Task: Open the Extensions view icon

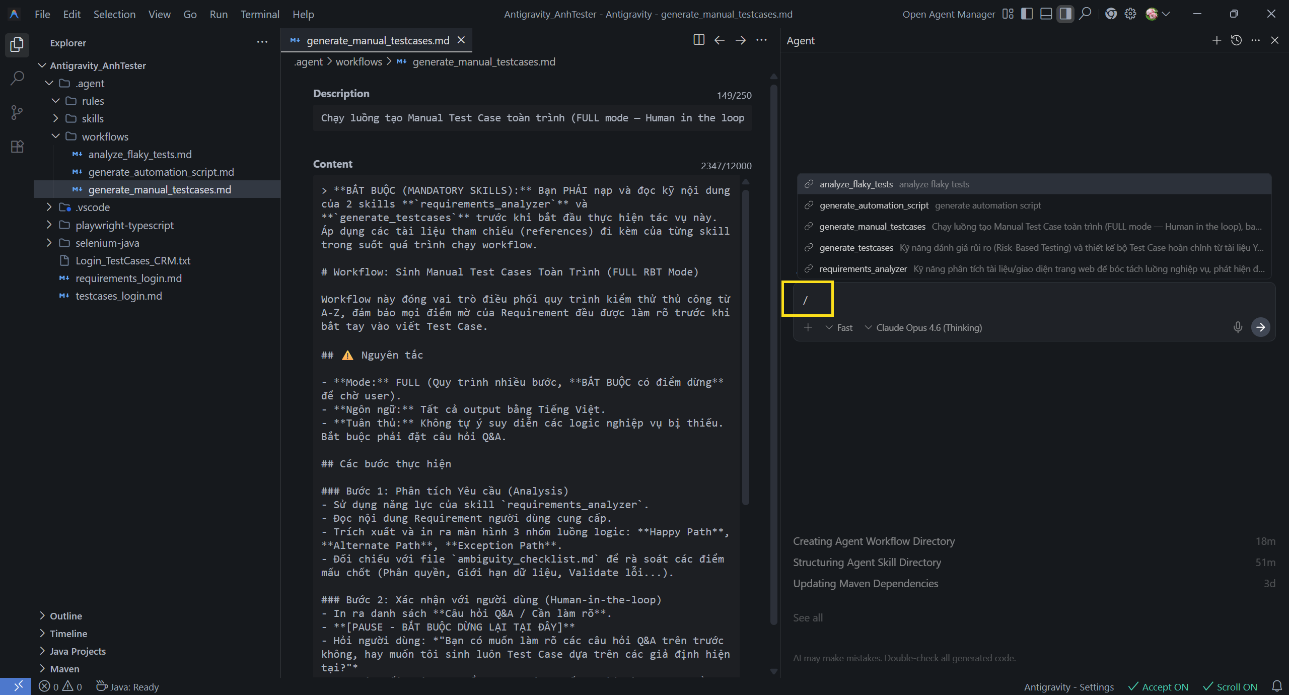Action: (17, 147)
